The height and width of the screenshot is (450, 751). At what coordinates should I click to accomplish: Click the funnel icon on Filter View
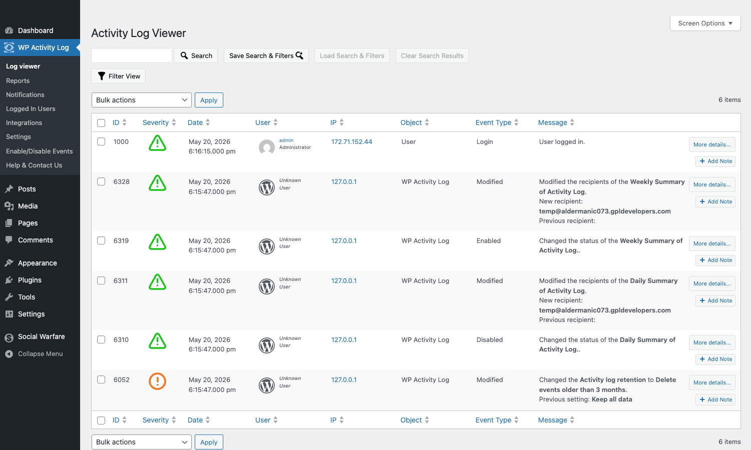[102, 76]
